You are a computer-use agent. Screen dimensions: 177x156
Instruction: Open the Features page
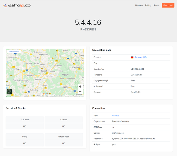click(x=139, y=5)
